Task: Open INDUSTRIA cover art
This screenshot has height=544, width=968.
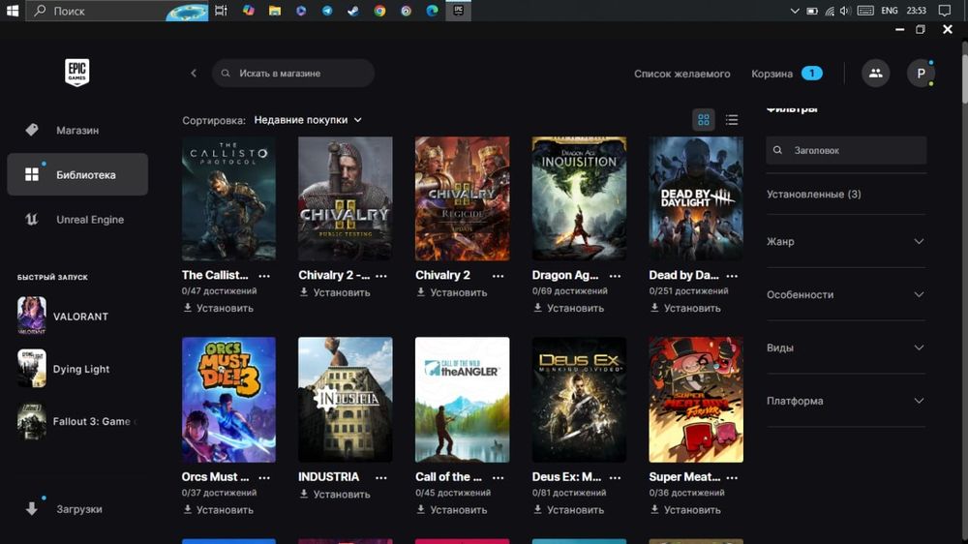Action: tap(346, 400)
